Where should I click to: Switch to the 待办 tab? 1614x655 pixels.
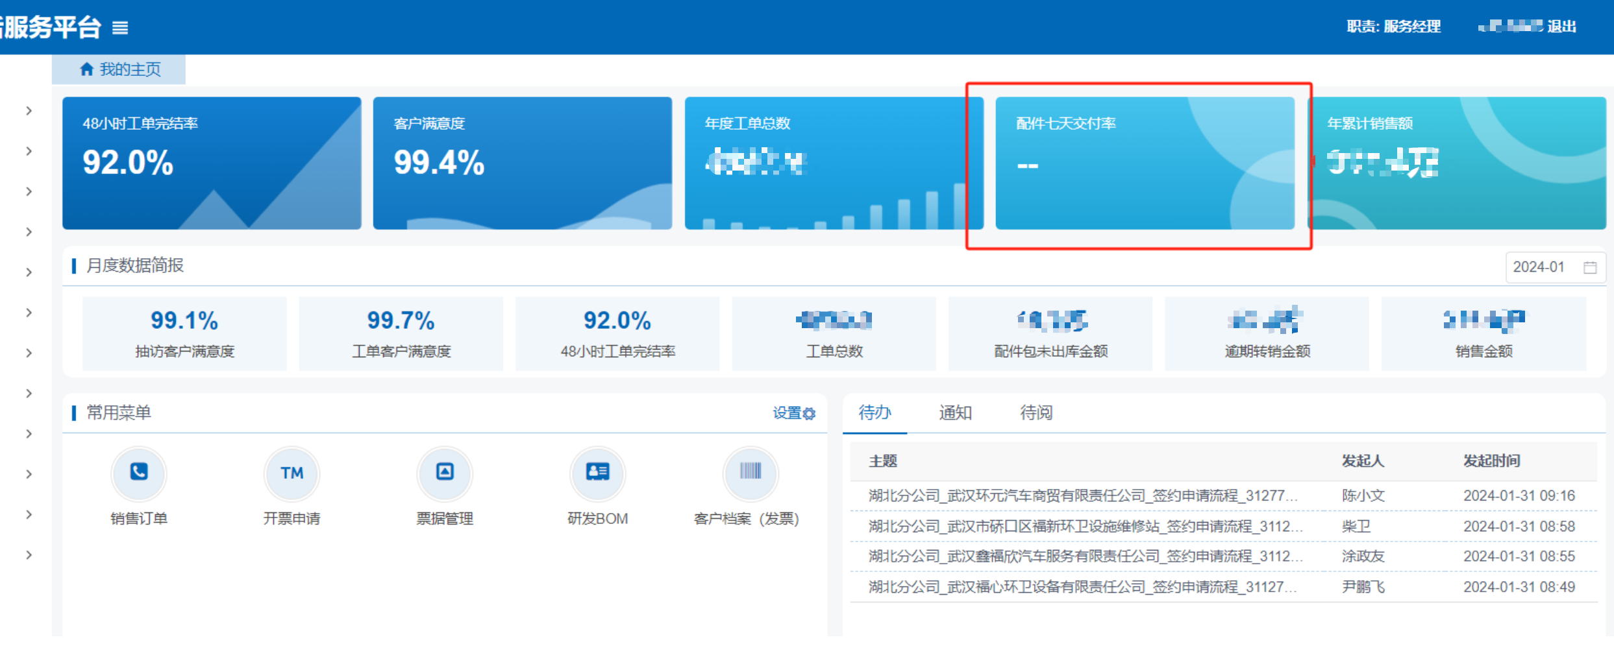(x=875, y=412)
